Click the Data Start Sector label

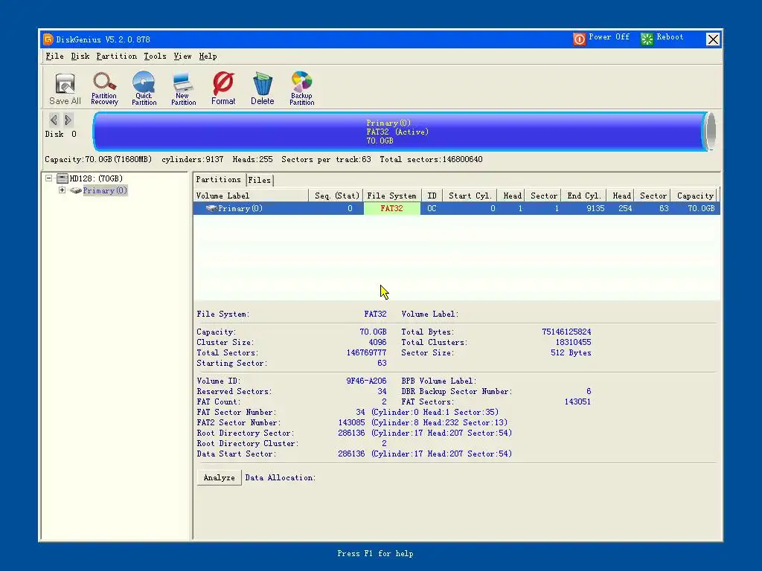point(237,454)
